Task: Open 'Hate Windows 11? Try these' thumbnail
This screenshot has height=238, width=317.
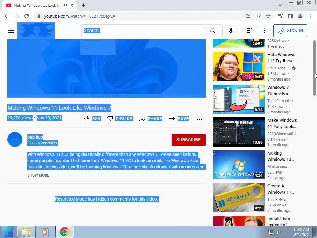Action: point(239,66)
